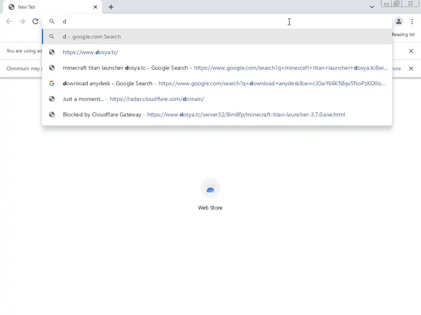This screenshot has height=315, width=421.
Task: Minimize the Chromium window
Action: pyautogui.click(x=386, y=4)
